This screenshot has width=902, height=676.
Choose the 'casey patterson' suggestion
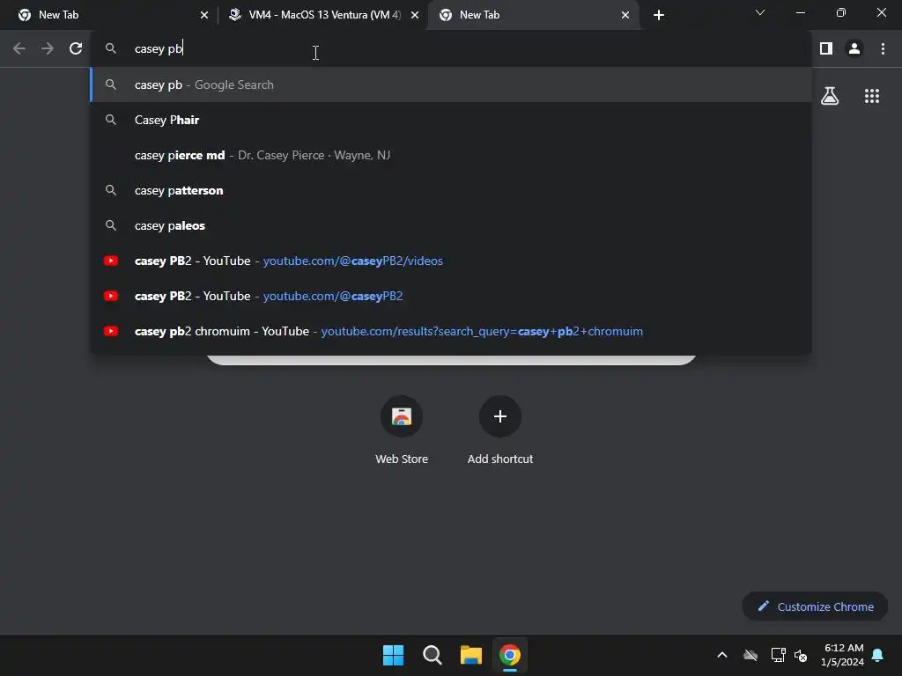click(x=452, y=190)
